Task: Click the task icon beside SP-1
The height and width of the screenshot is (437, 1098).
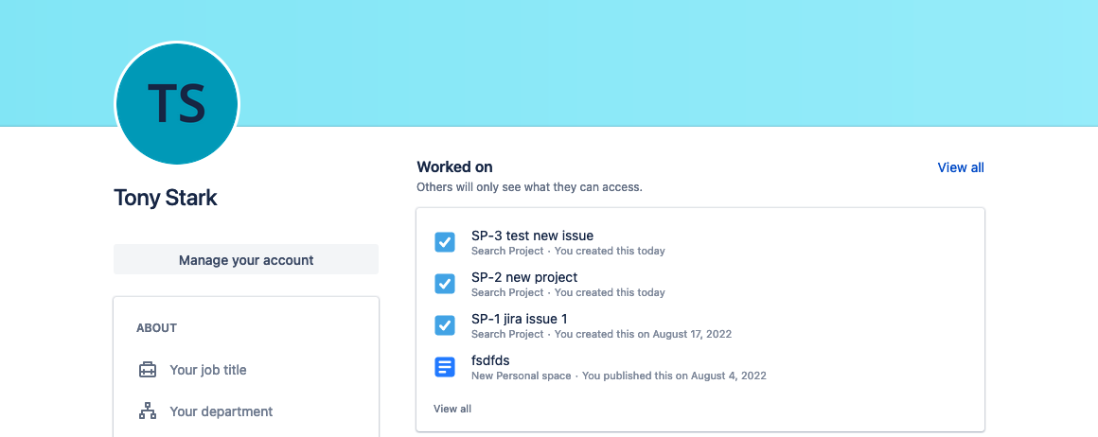Action: point(445,325)
